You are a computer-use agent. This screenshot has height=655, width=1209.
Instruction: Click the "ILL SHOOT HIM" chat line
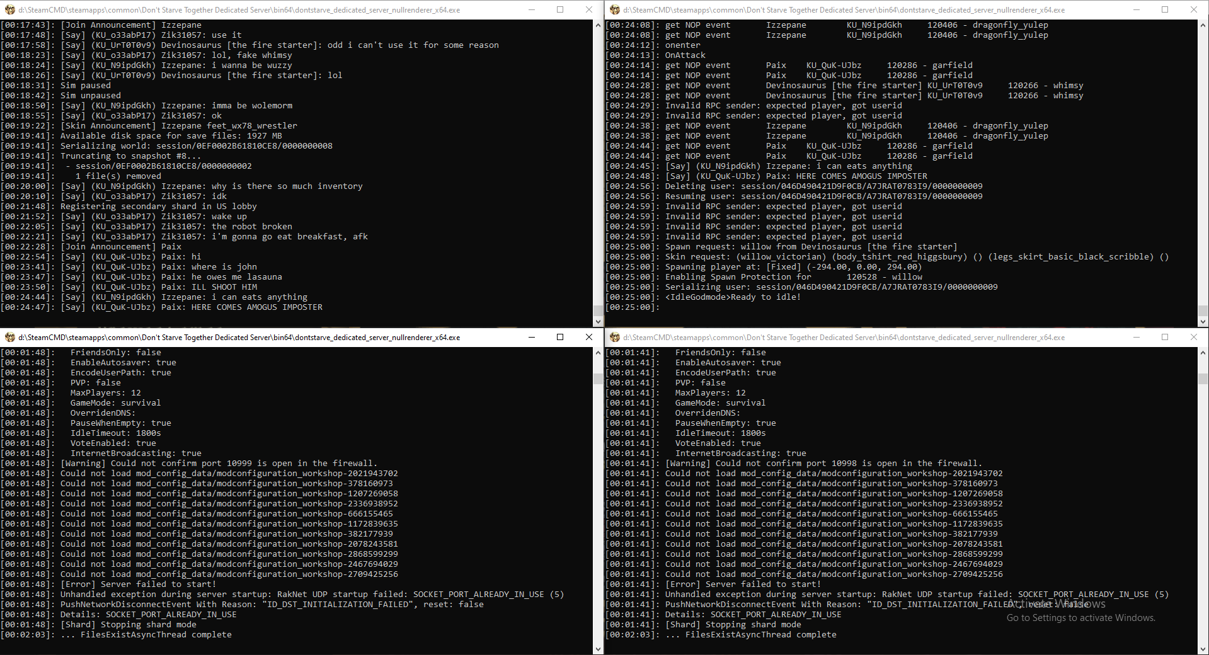pos(129,287)
